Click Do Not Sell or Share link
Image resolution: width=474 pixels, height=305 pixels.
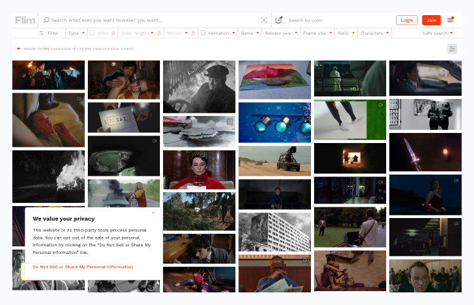click(83, 267)
